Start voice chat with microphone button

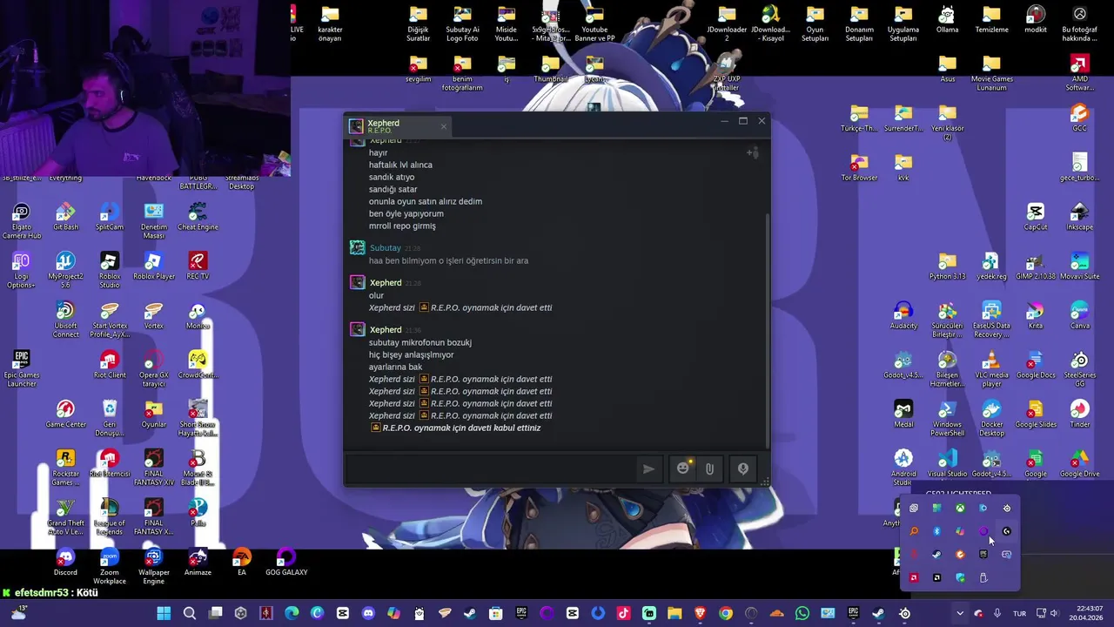pyautogui.click(x=742, y=469)
